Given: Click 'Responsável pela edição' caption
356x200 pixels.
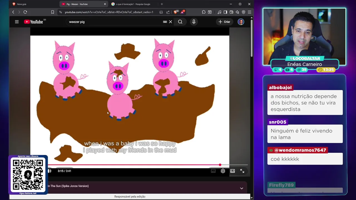Looking at the screenshot, I should tap(130, 197).
